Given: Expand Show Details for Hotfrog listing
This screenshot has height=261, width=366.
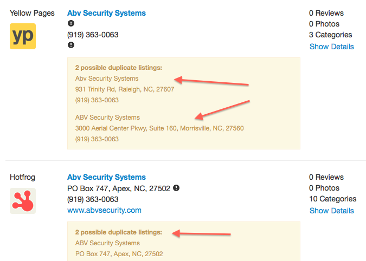Looking at the screenshot, I should coord(331,211).
